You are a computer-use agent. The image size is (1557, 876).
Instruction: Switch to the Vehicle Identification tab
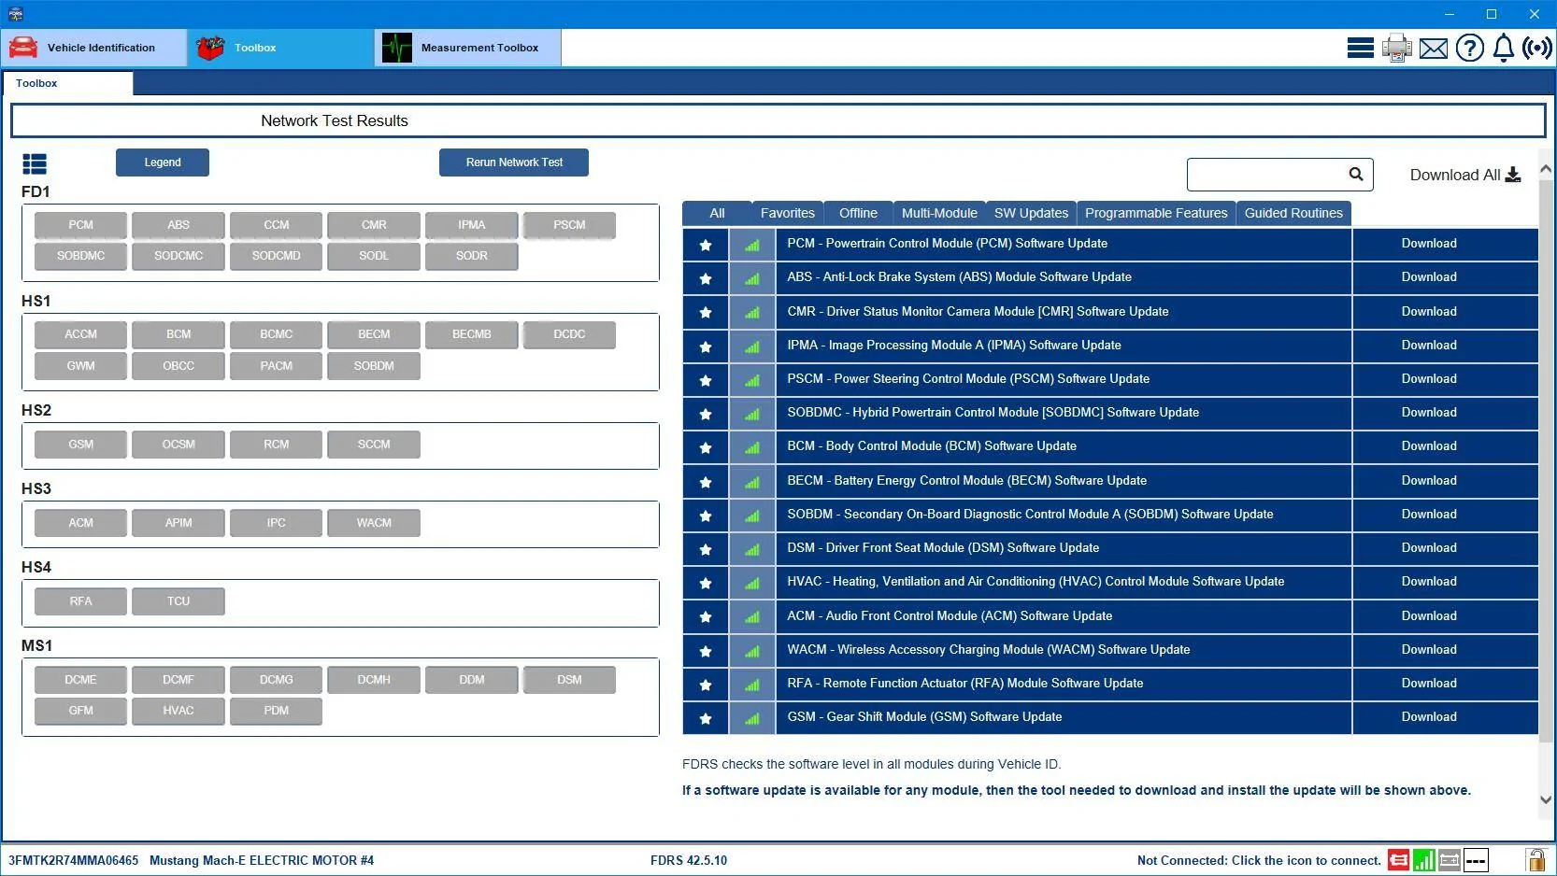click(93, 48)
